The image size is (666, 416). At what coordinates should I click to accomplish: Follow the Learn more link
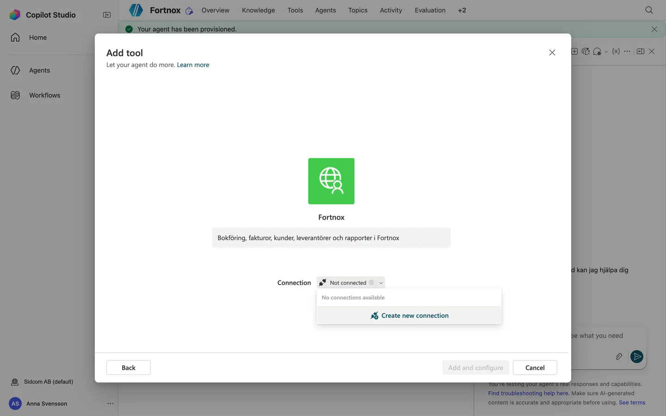(x=193, y=65)
